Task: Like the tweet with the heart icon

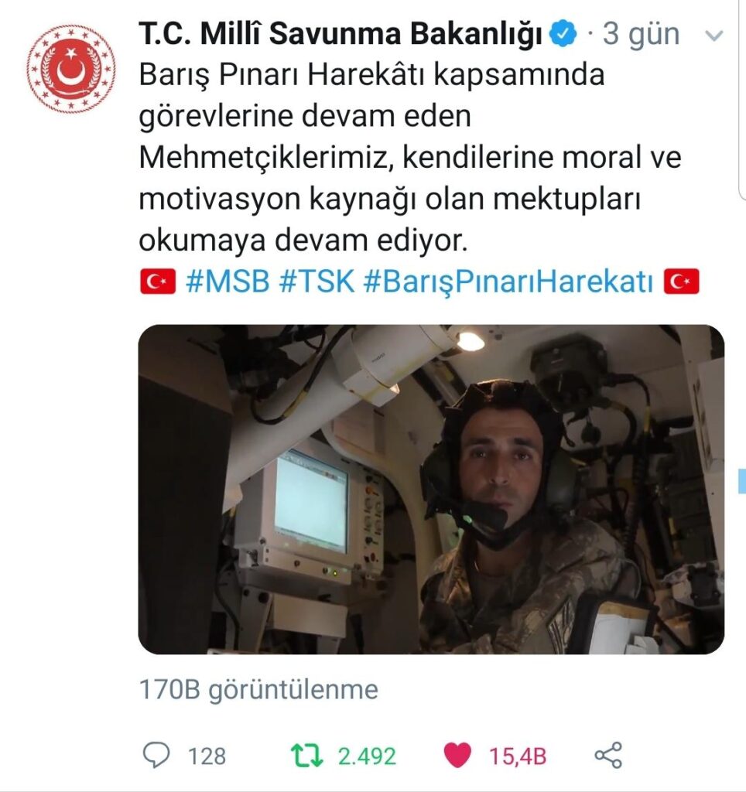Action: coord(457,755)
